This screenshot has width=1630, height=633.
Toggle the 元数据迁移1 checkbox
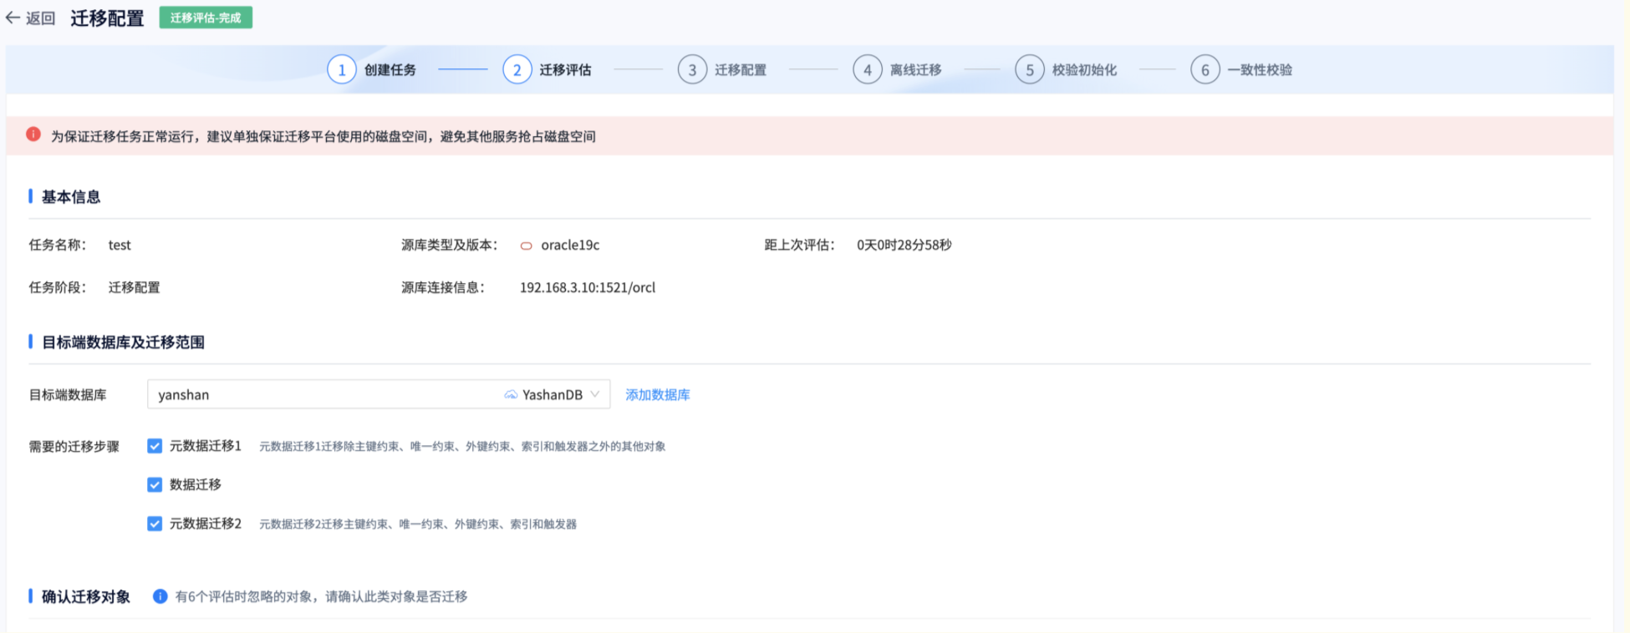coord(155,446)
